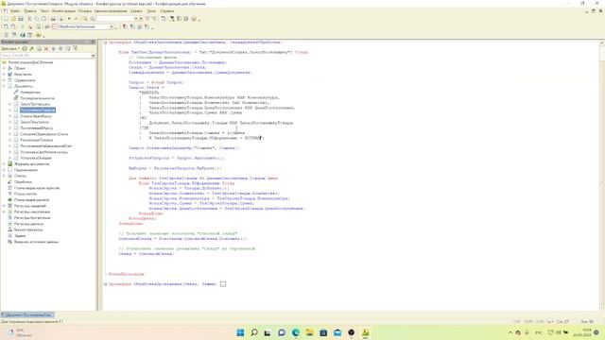Select Нумераторы in the tree
605x340 pixels.
click(x=30, y=93)
